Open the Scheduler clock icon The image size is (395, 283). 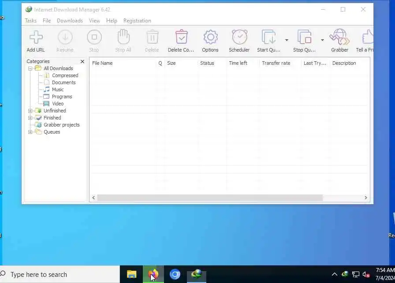click(x=239, y=37)
